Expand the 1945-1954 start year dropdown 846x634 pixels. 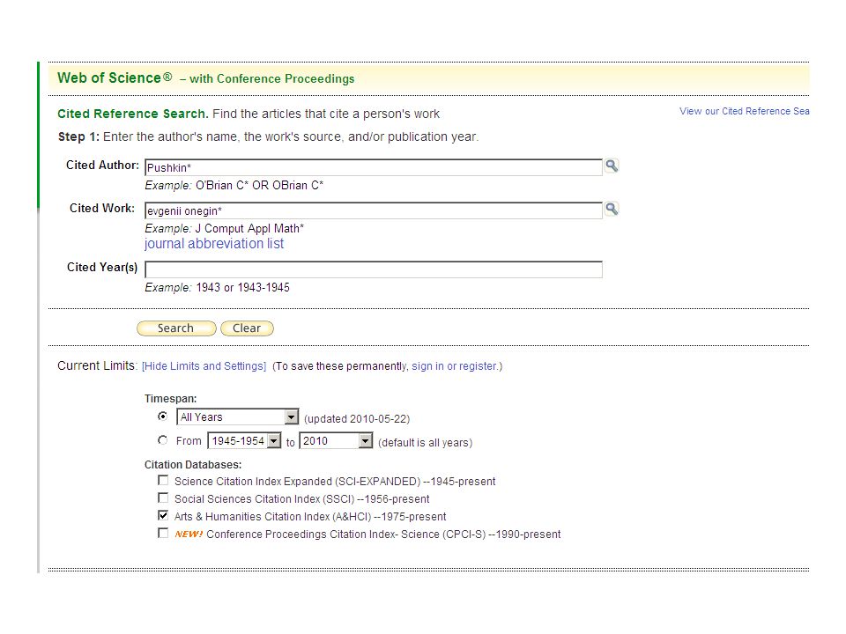coord(244,441)
